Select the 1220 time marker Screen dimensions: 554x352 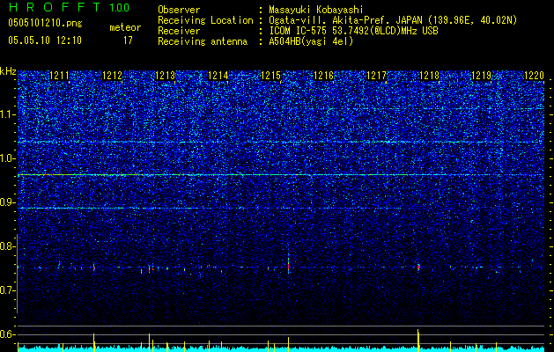coord(535,76)
